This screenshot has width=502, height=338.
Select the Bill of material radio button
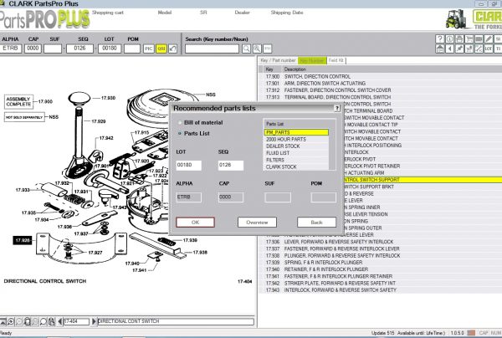[x=180, y=123]
